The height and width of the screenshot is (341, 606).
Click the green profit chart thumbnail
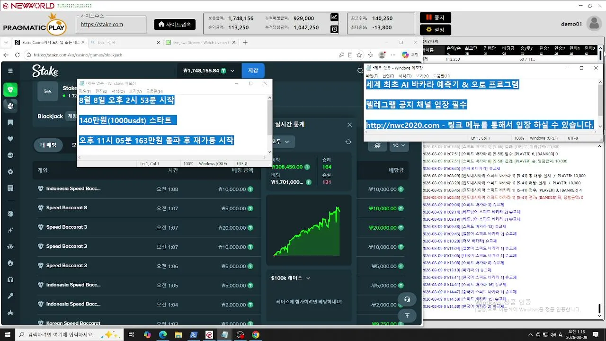(x=309, y=231)
